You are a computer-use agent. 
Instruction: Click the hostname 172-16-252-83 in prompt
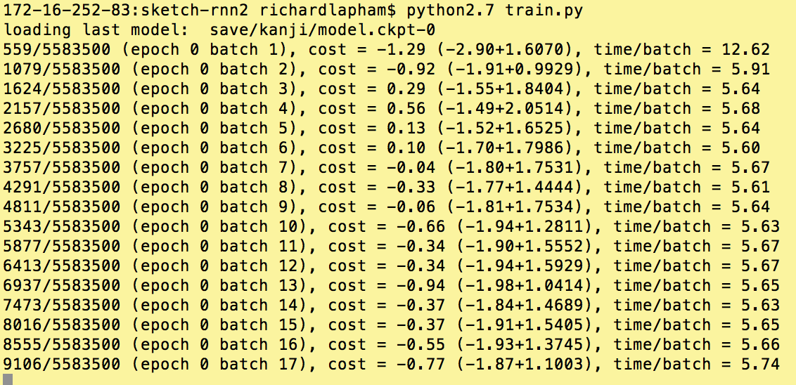67,11
